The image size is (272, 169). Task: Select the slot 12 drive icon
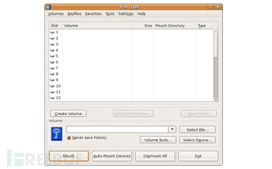(52, 98)
